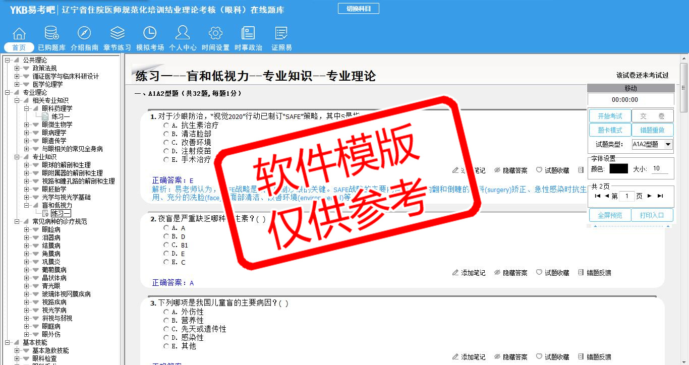
Task: Open 个人中心 user icon
Action: pos(183,34)
